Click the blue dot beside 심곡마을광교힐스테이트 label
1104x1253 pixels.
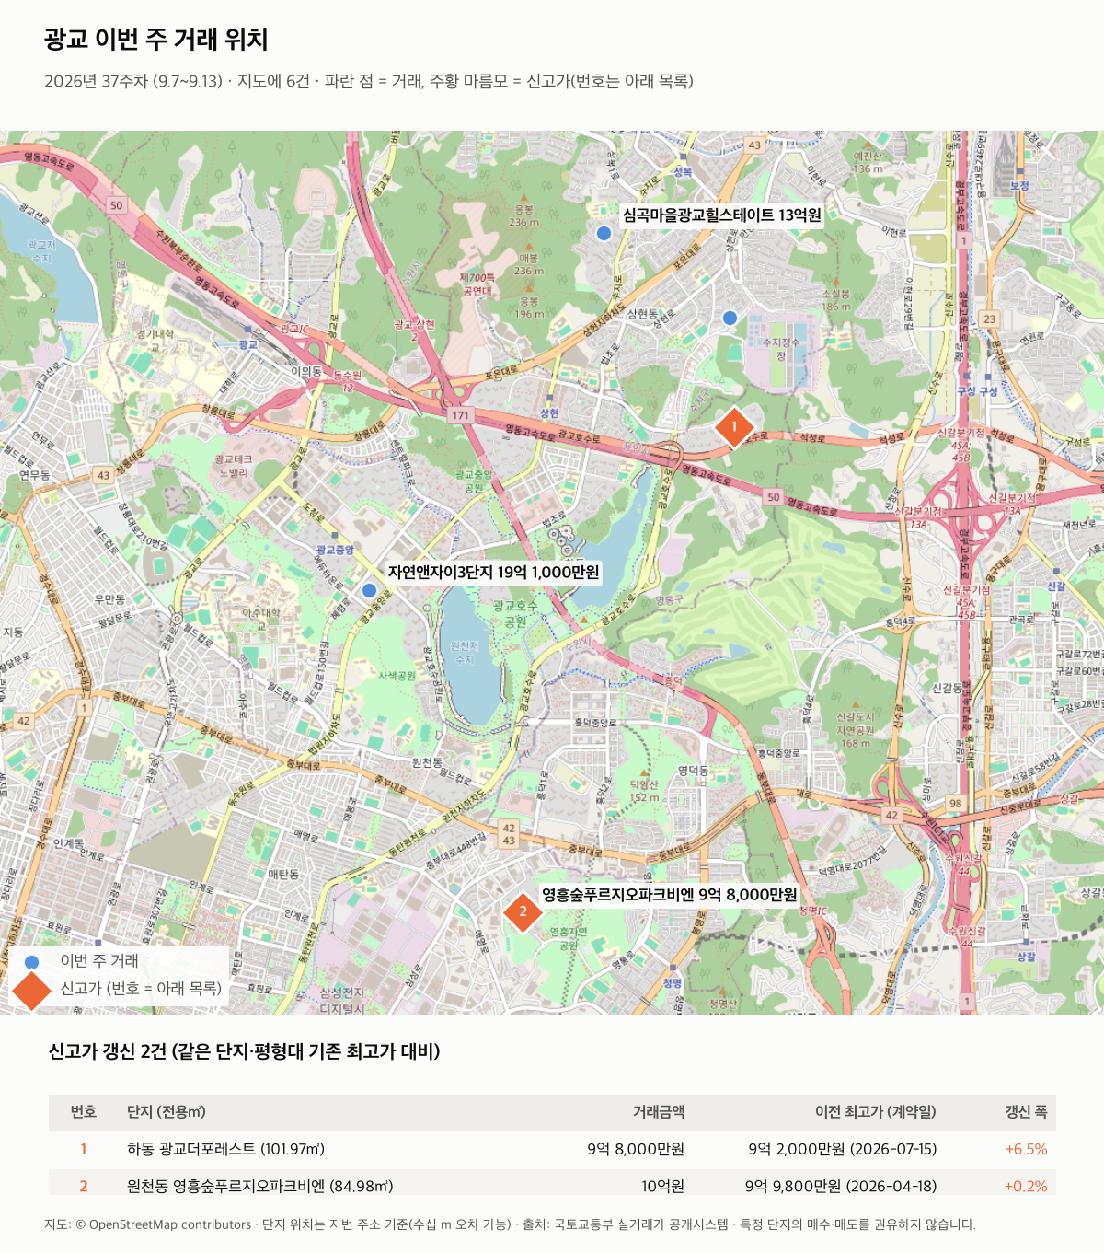click(604, 233)
